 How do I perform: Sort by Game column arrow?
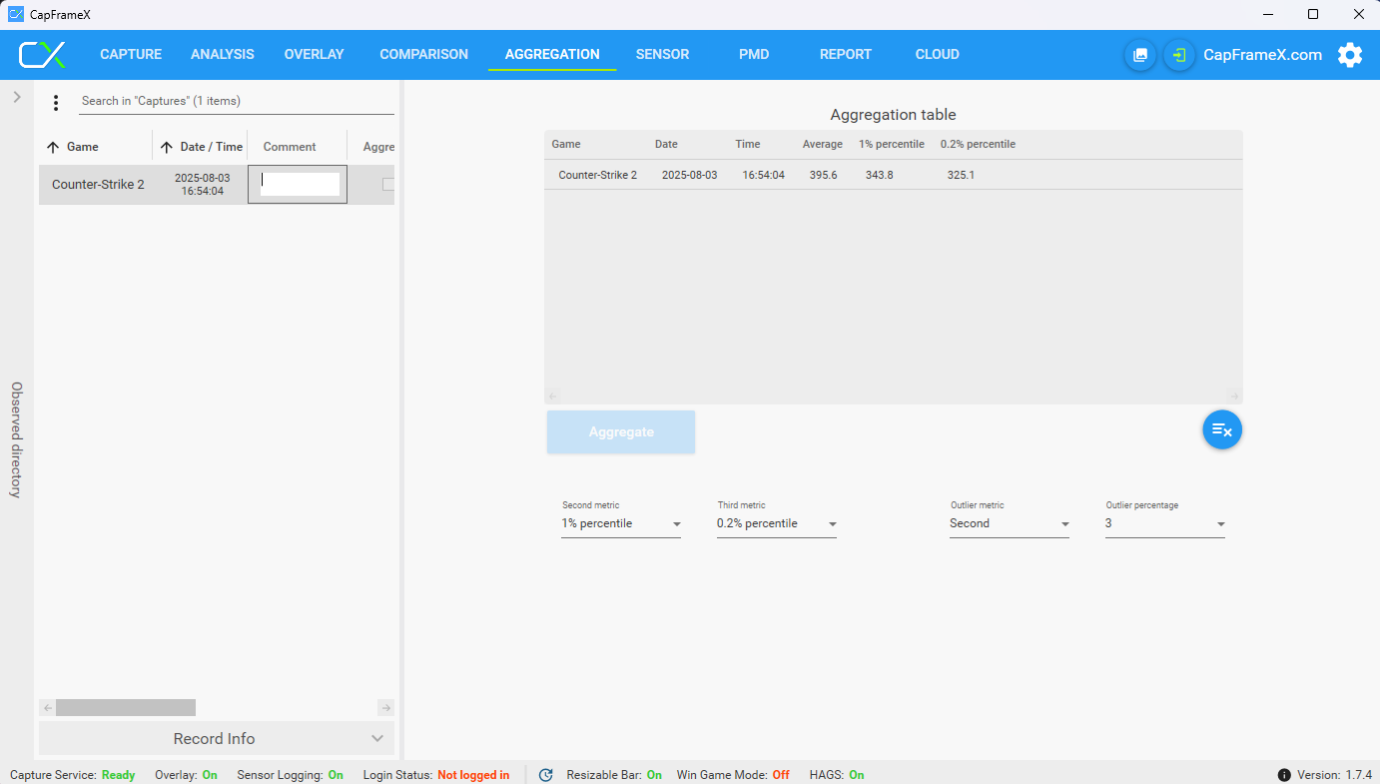pyautogui.click(x=53, y=147)
